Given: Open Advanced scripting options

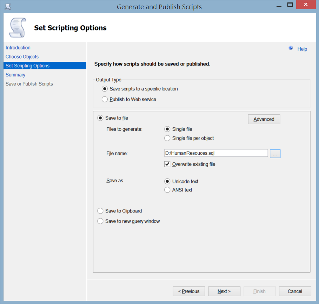Looking at the screenshot, I should click(264, 119).
